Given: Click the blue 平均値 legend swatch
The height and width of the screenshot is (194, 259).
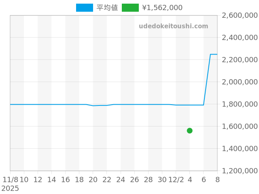Looking at the screenshot, I should (x=84, y=8).
